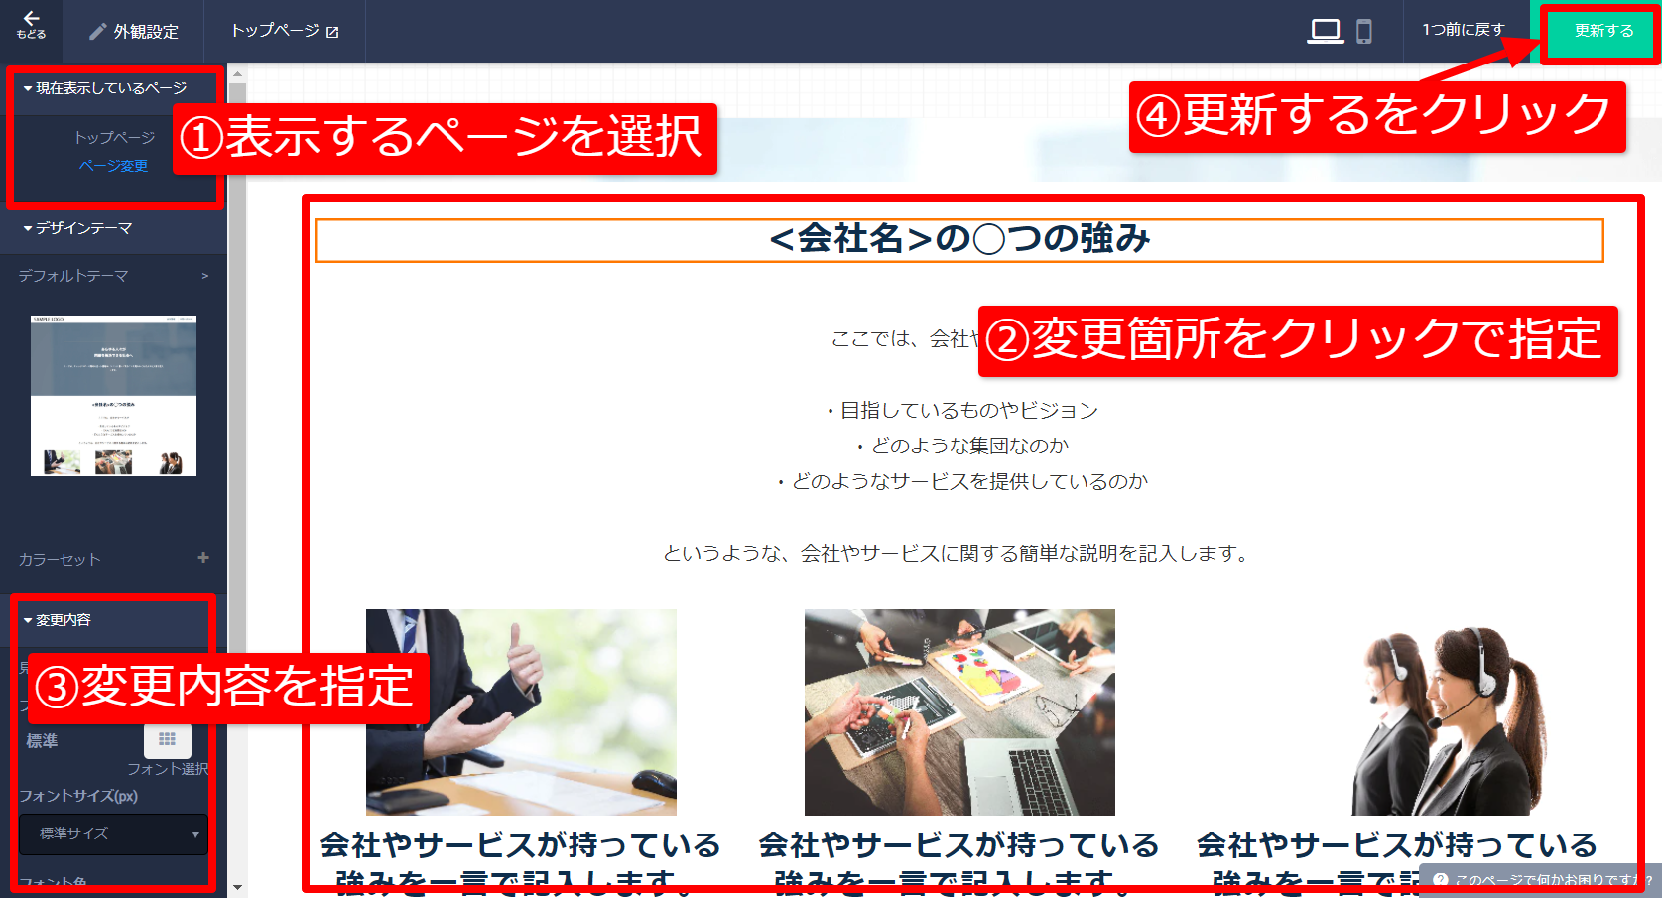Select the default theme preview thumbnail
1662x898 pixels.
[x=113, y=396]
